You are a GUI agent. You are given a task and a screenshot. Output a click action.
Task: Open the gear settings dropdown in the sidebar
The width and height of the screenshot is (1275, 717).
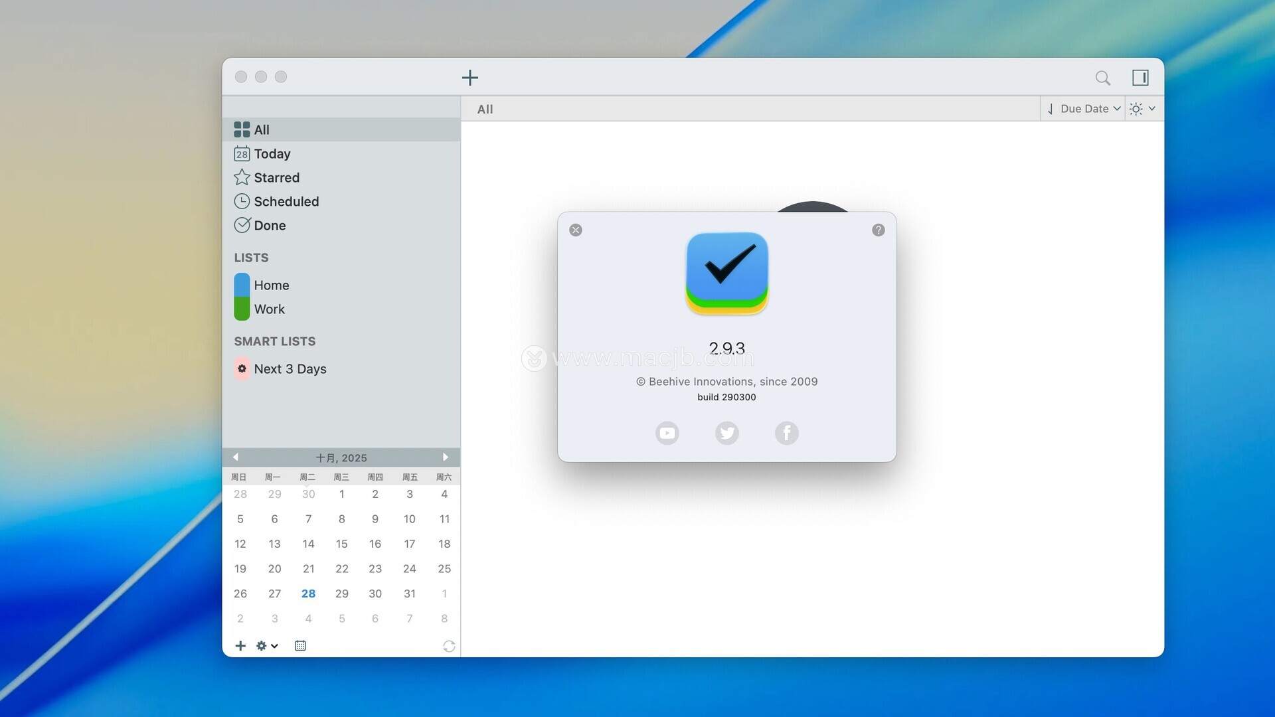(266, 645)
